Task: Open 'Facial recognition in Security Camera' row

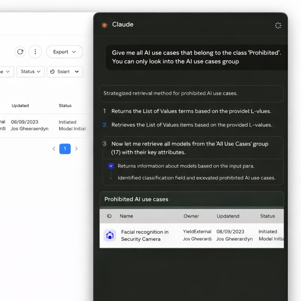Action: tap(191, 235)
